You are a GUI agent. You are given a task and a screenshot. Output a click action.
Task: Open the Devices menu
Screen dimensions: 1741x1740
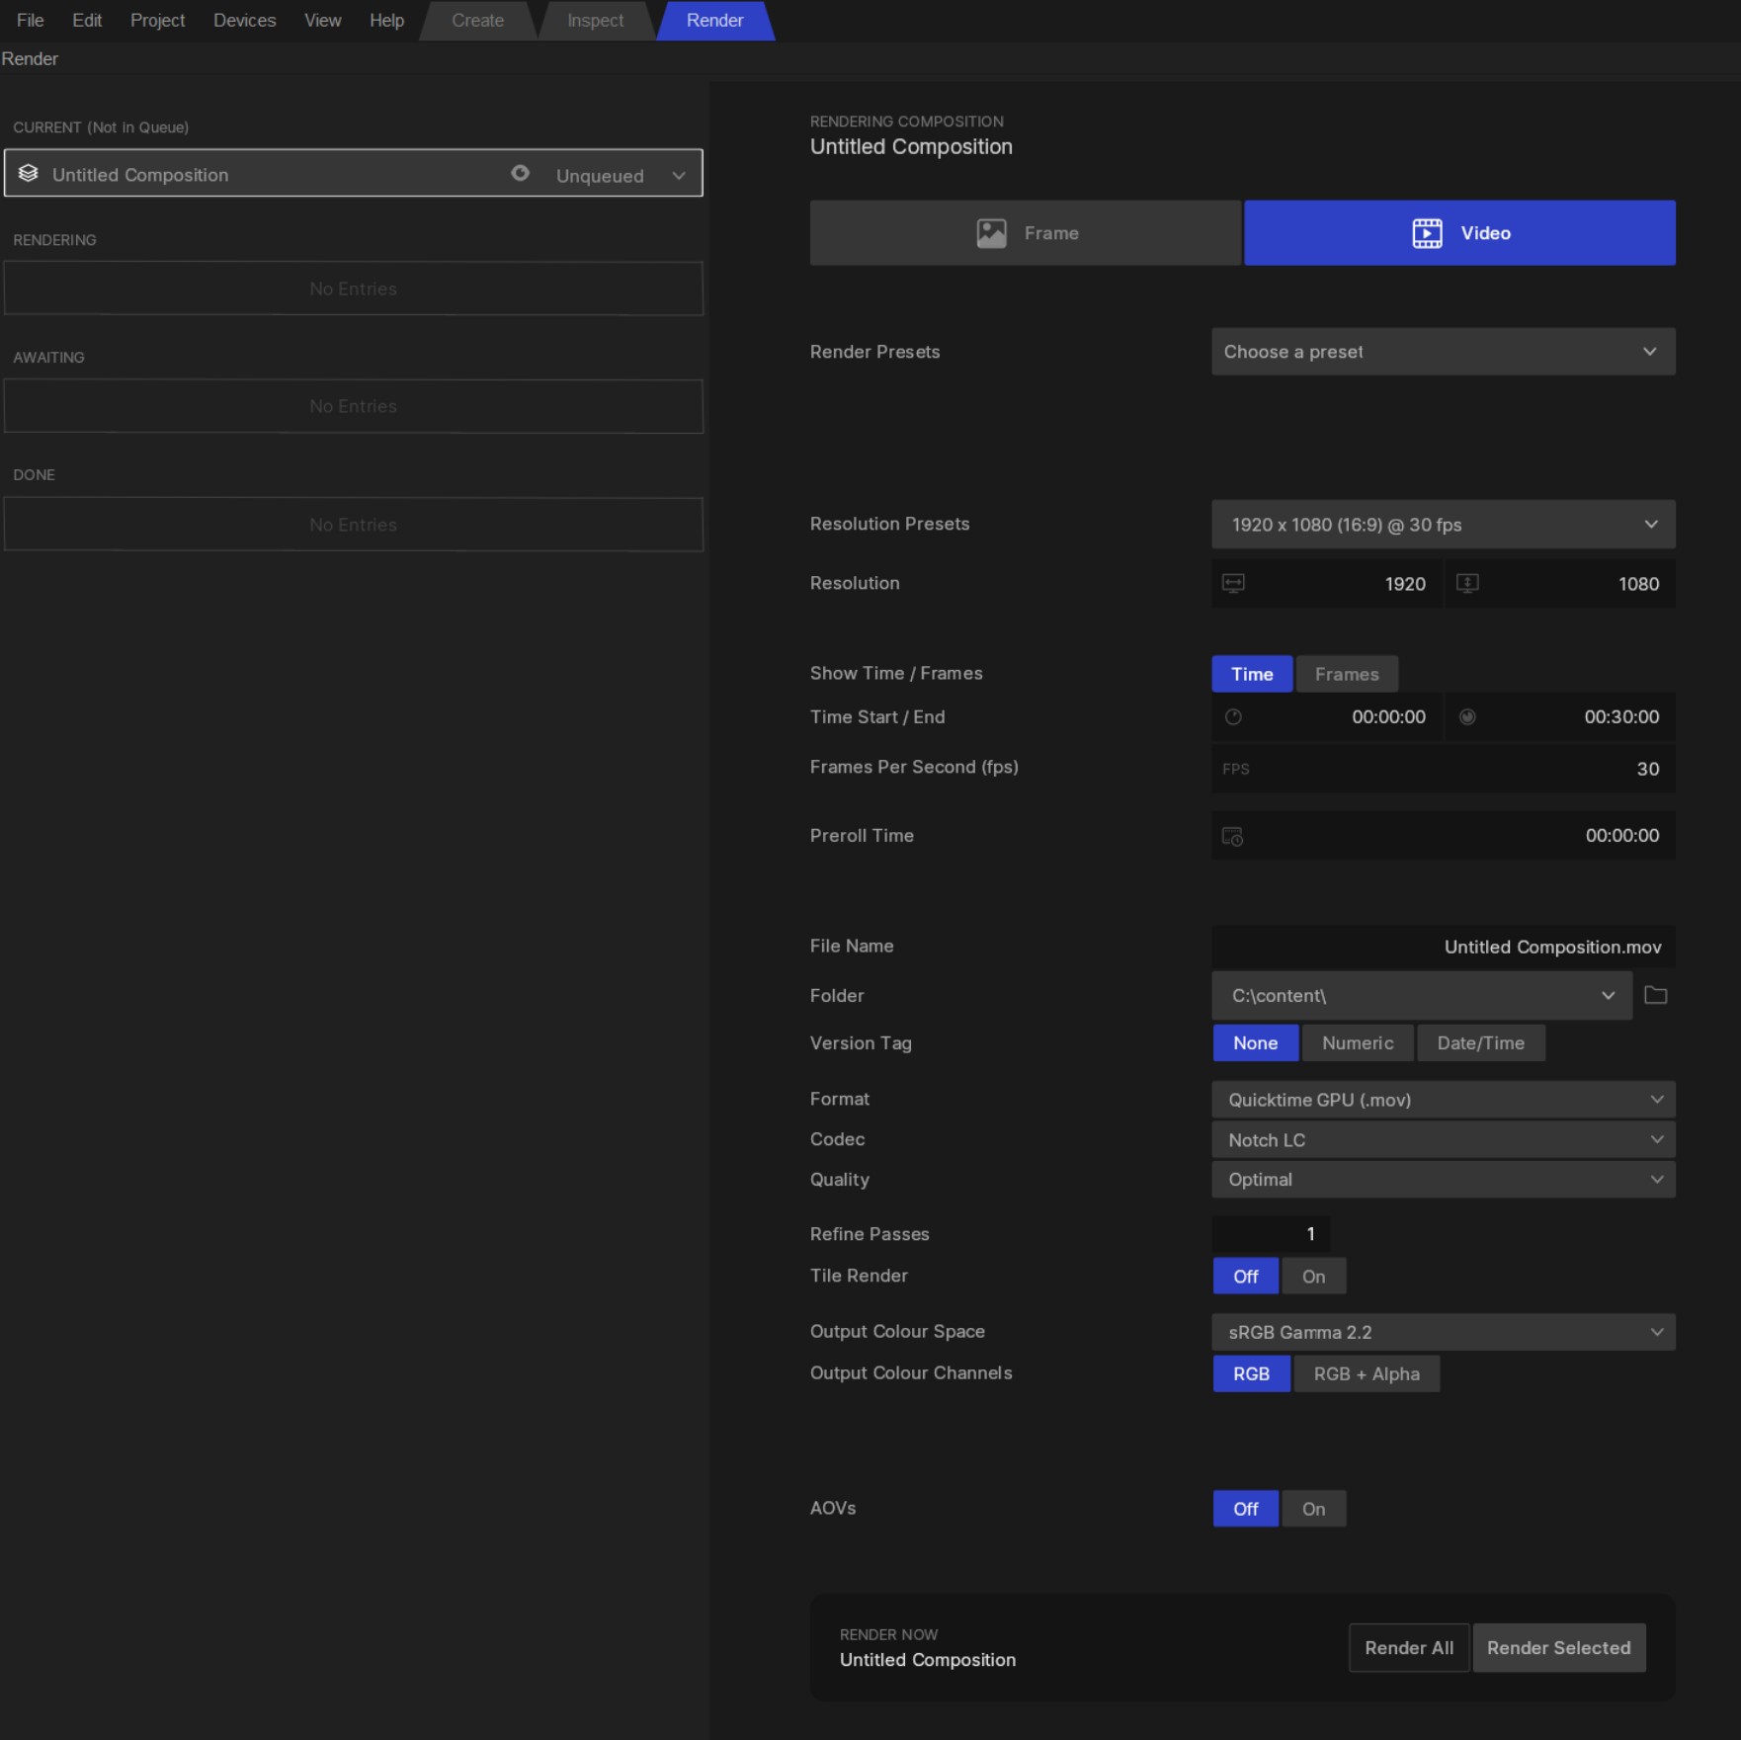(244, 21)
